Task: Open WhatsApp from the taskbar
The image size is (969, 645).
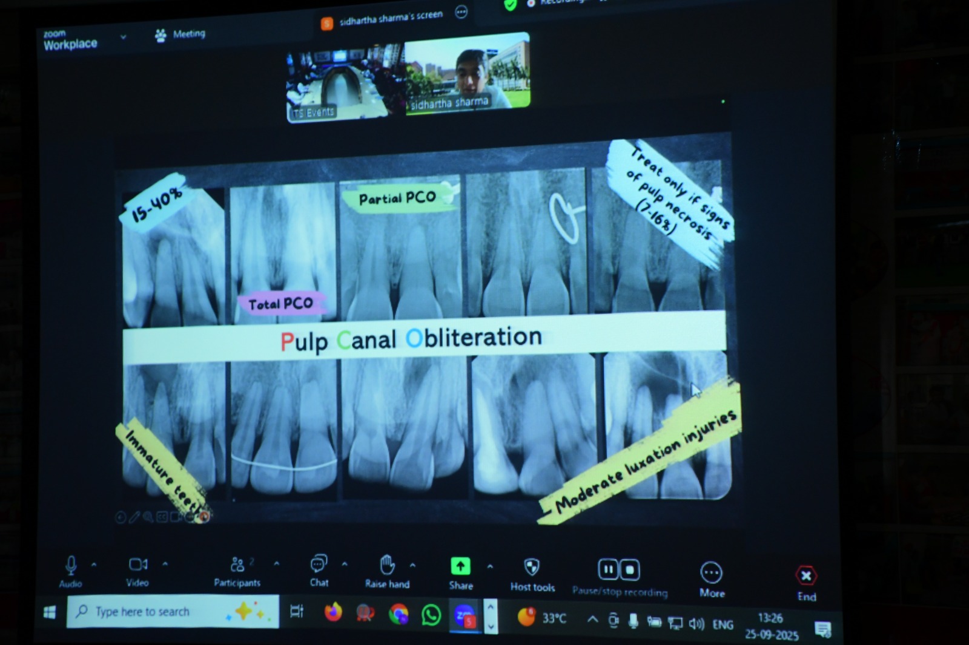Action: pos(431,615)
